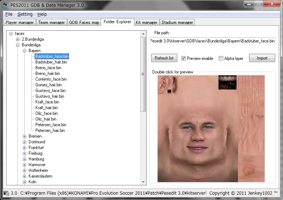
Task: Expand the Koln folder
Action: tap(25, 182)
